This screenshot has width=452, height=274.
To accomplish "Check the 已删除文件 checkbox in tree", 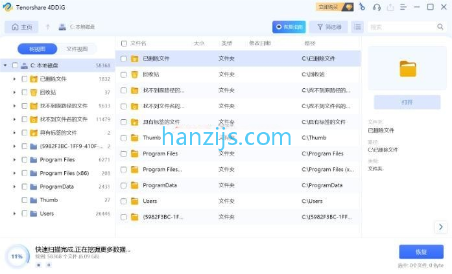I will (x=25, y=79).
